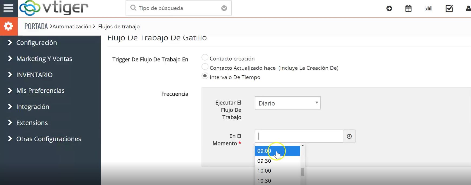Select Intervalo De Tiempo radio button
471x185 pixels.
click(x=205, y=76)
